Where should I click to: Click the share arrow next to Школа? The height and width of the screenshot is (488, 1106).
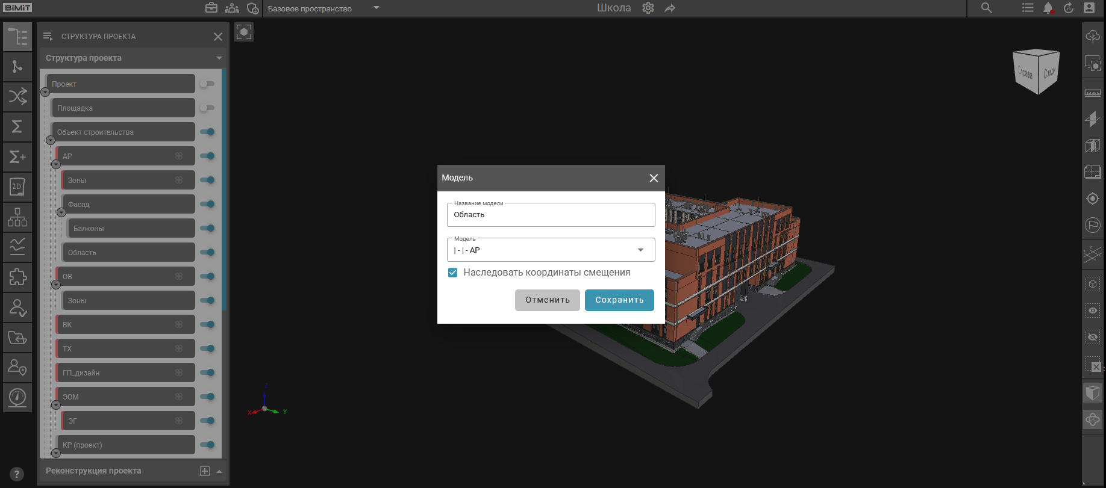point(670,8)
